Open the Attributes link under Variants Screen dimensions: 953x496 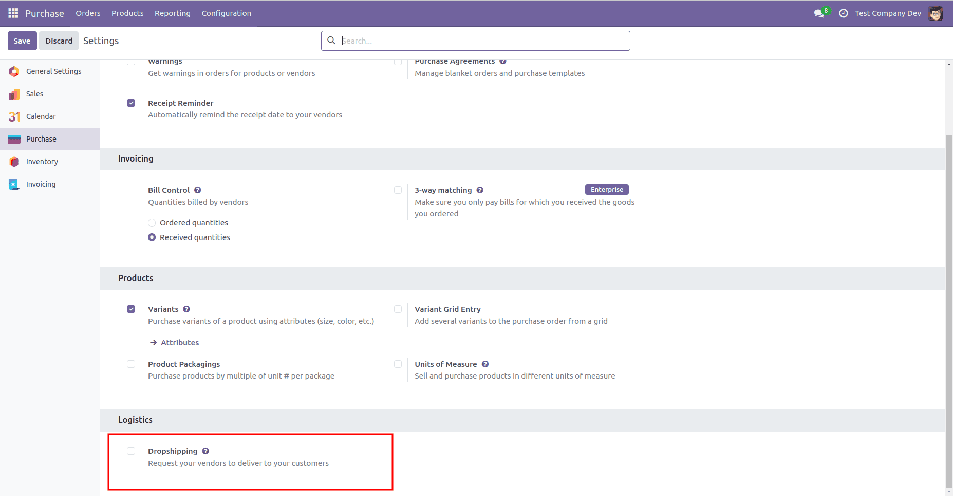tap(180, 342)
